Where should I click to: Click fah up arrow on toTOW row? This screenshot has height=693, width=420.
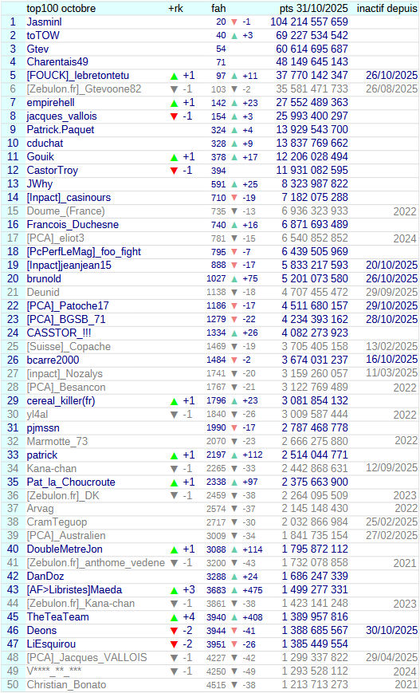coord(234,36)
